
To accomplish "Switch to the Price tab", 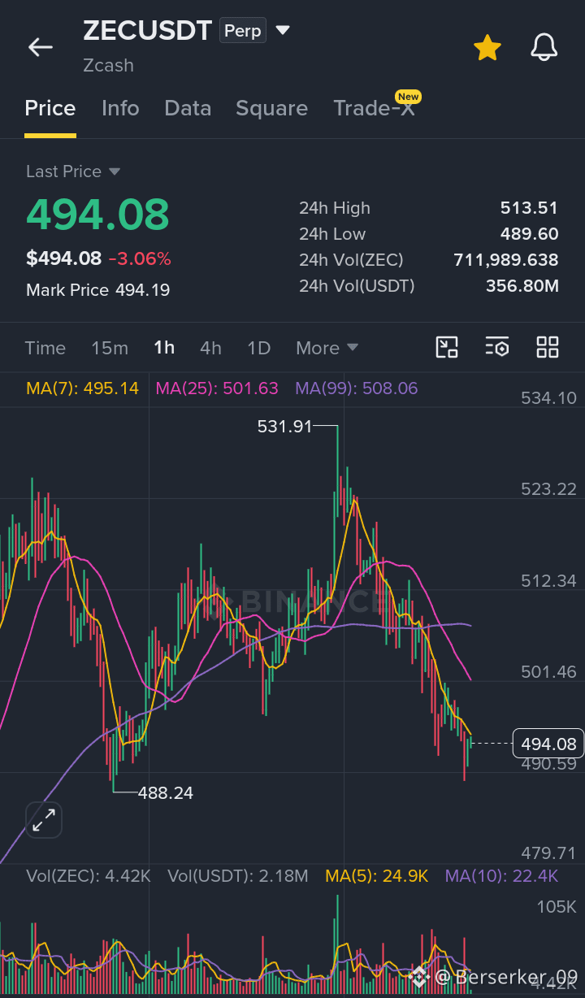I will point(50,108).
